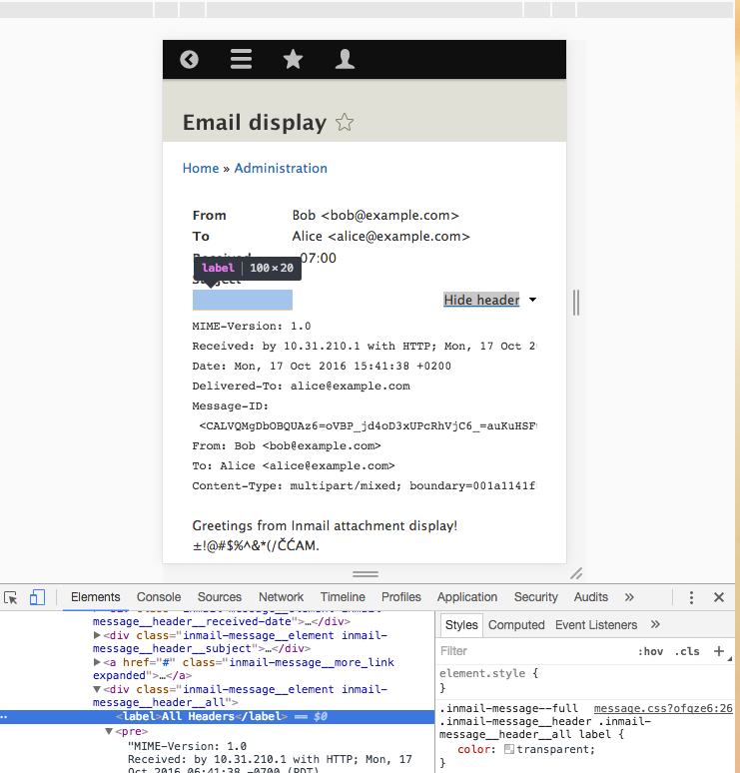Select the All Headers label DOM row

[217, 717]
